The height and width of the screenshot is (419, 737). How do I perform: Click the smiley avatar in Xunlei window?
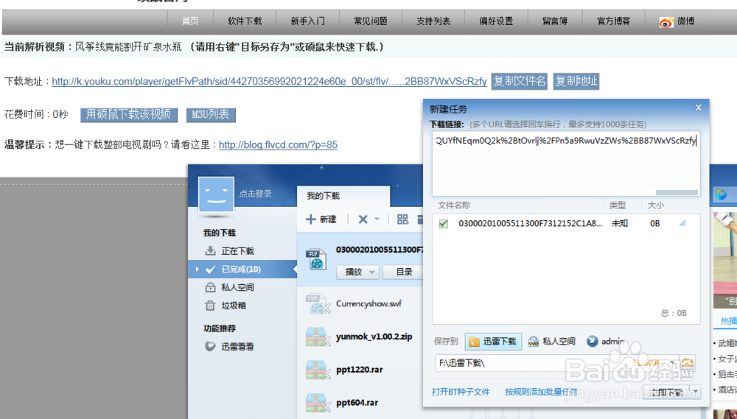(216, 194)
